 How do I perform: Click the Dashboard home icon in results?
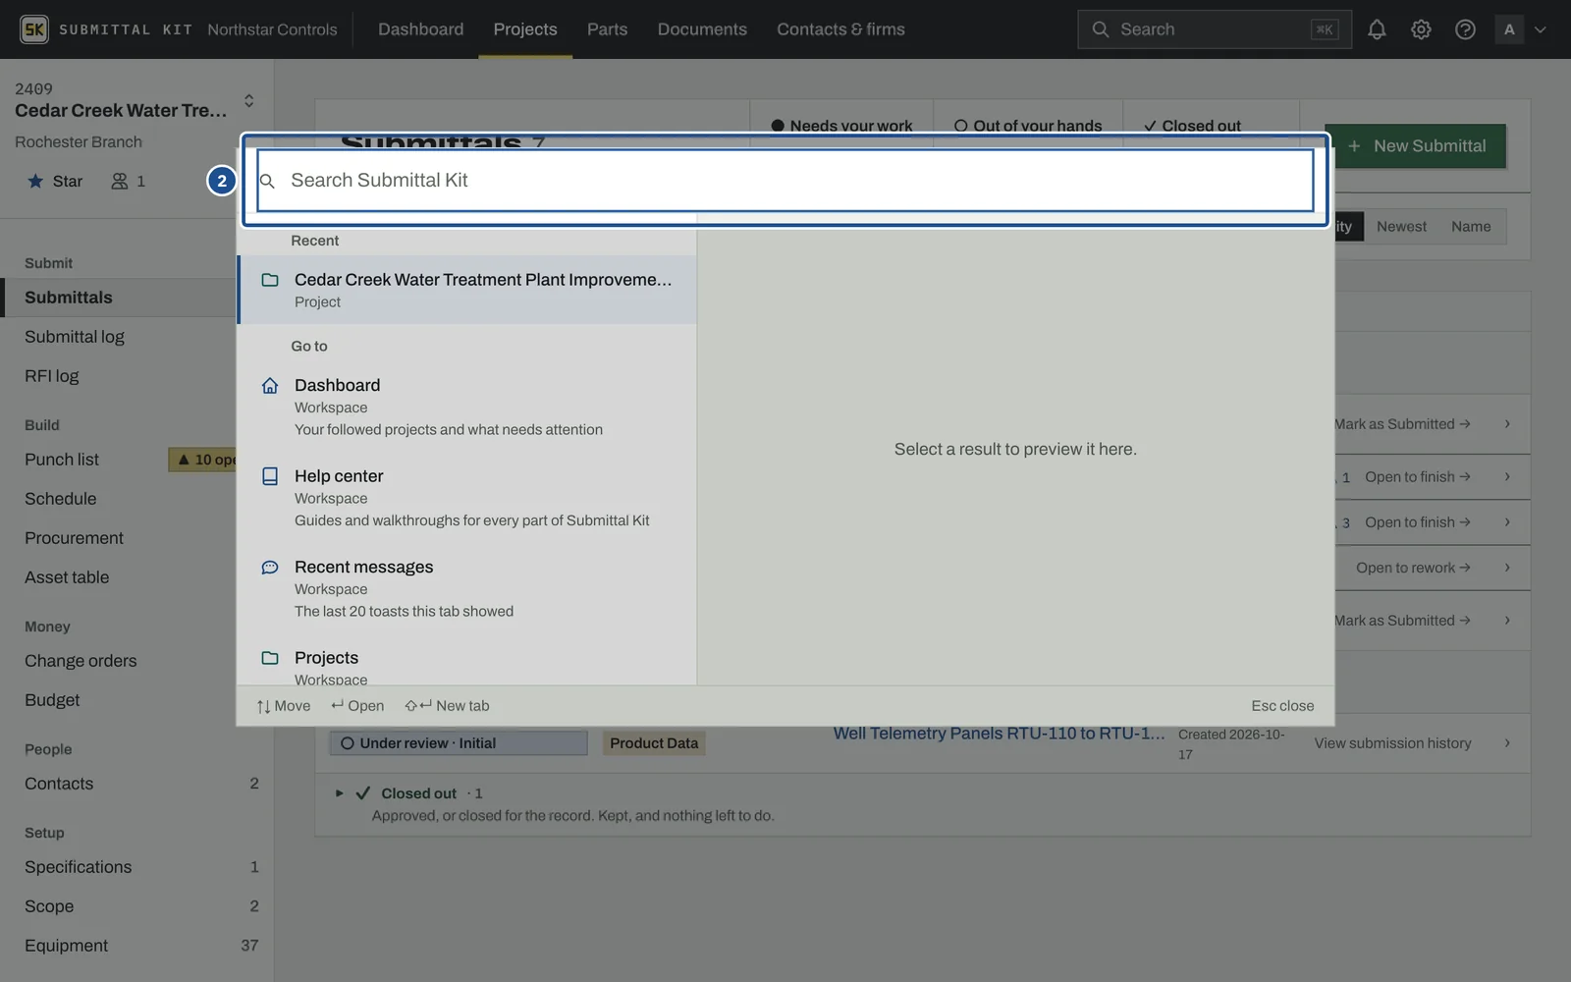click(x=270, y=385)
